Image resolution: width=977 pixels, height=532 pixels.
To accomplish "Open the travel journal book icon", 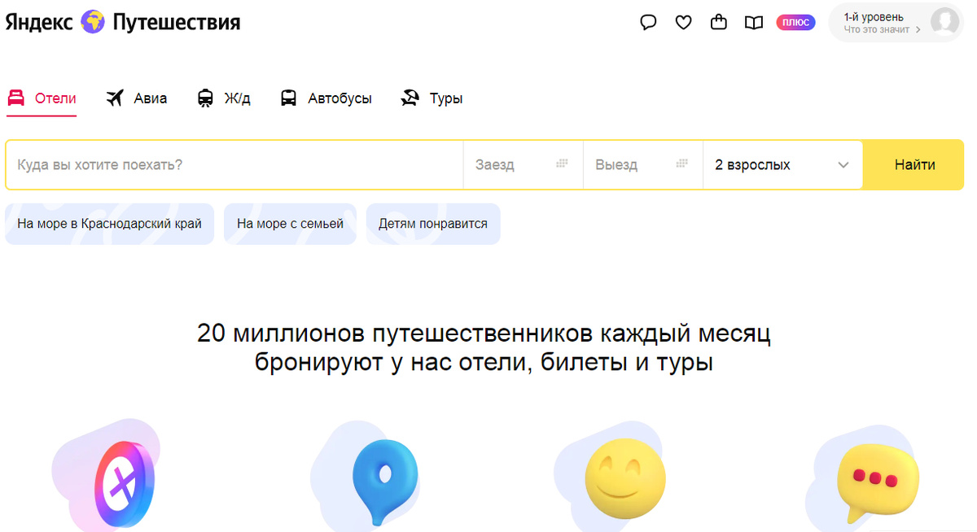I will (x=754, y=23).
